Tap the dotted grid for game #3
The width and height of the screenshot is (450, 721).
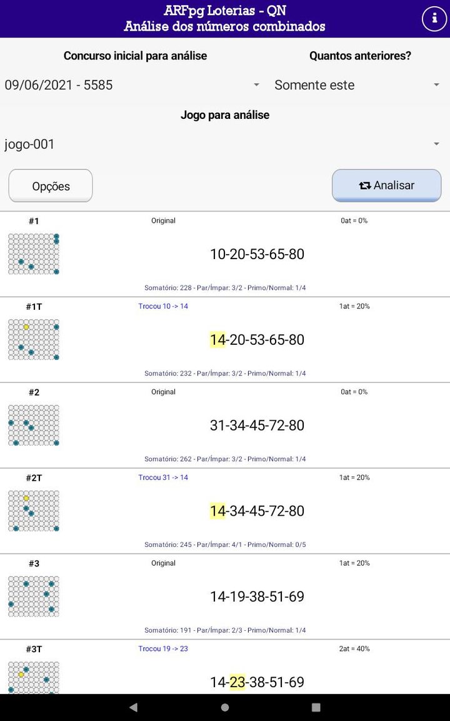coord(34,596)
